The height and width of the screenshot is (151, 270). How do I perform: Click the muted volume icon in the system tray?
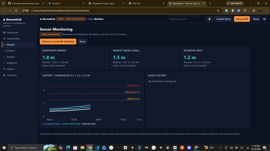click(242, 148)
